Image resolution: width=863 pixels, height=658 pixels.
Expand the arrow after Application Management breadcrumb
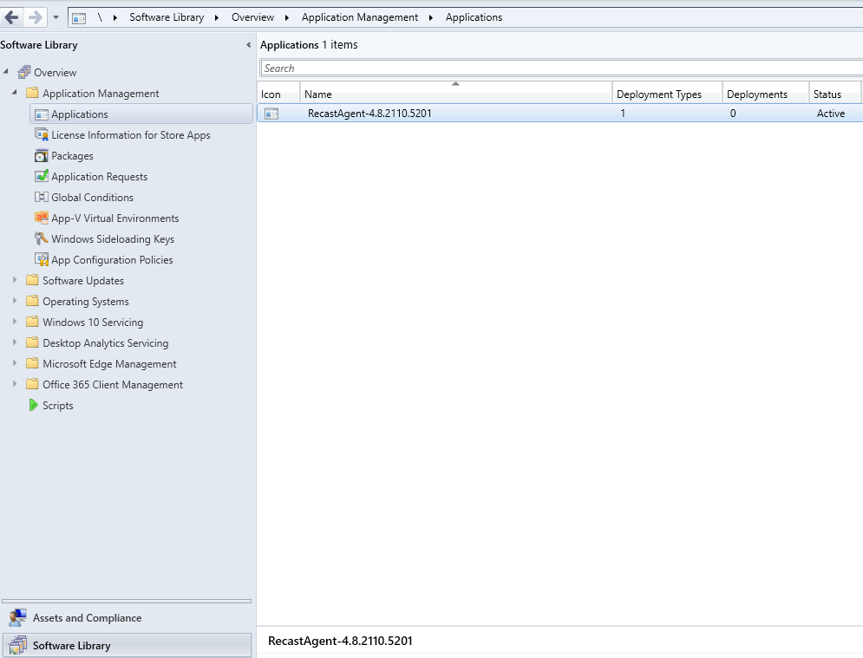pos(431,17)
